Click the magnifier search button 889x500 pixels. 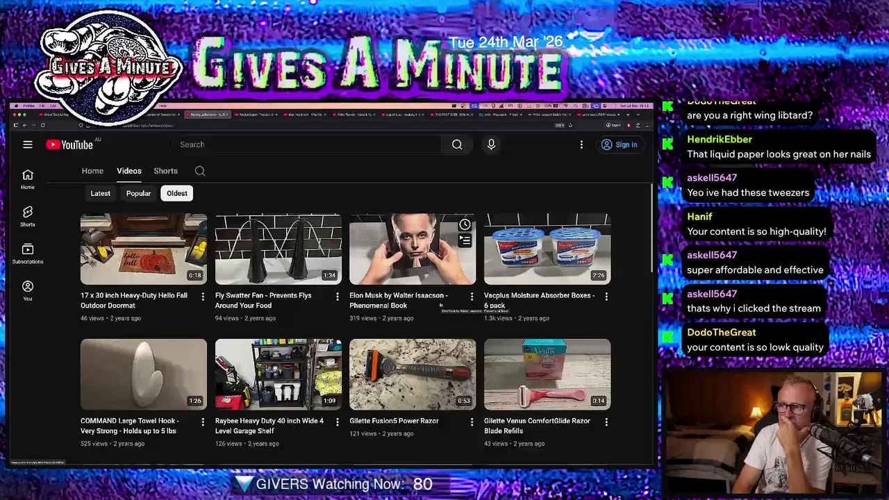click(x=457, y=144)
